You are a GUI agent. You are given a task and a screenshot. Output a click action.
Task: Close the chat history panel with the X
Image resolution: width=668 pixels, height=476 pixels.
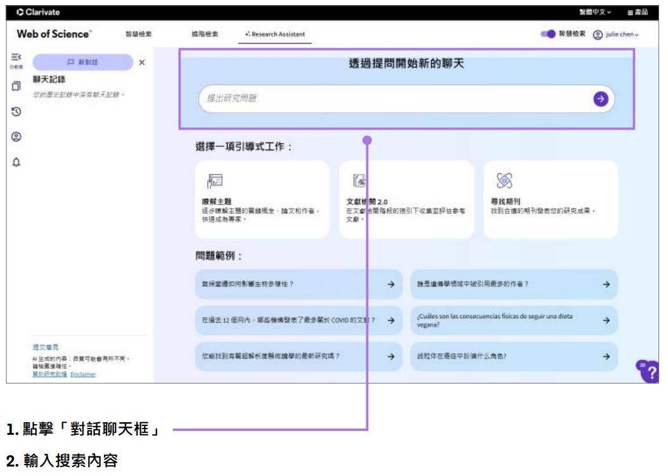142,63
